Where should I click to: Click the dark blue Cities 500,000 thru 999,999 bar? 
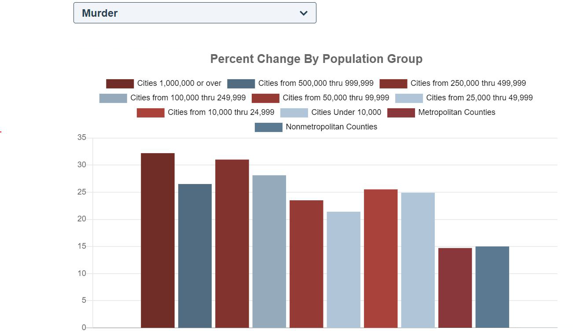pos(195,255)
